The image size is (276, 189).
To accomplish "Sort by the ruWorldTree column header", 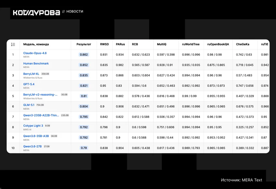I will tap(191, 44).
